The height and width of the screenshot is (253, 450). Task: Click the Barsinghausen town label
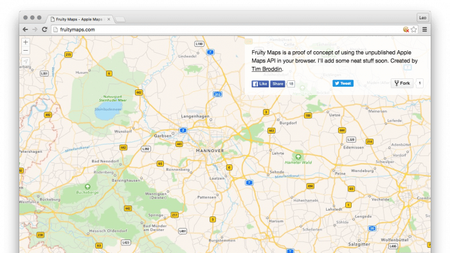tap(126, 180)
